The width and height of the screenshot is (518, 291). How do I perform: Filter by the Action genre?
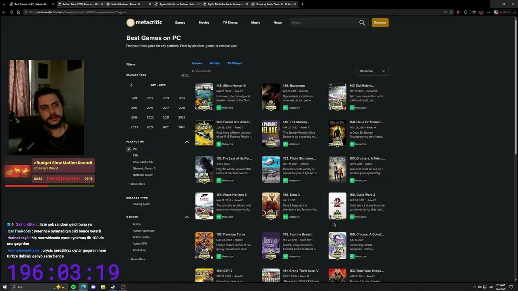tap(137, 224)
